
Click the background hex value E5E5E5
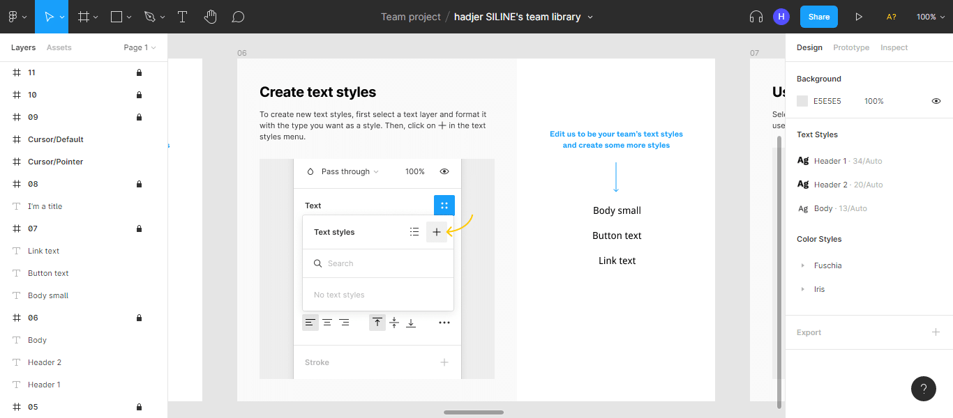pyautogui.click(x=827, y=101)
